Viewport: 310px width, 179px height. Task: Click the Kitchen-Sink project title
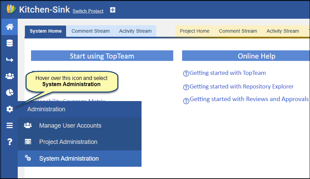(x=44, y=10)
